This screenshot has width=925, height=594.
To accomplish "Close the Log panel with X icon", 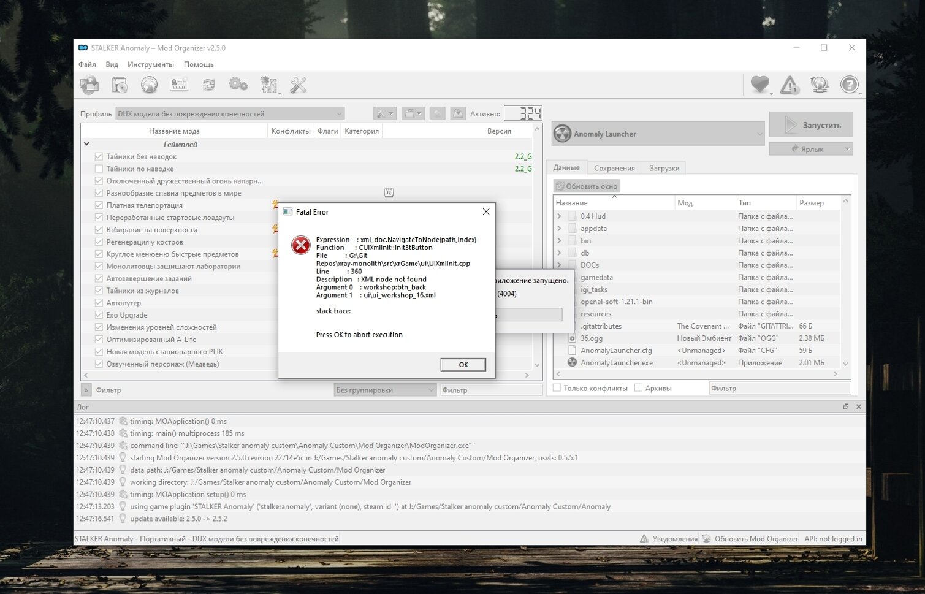I will pos(858,406).
